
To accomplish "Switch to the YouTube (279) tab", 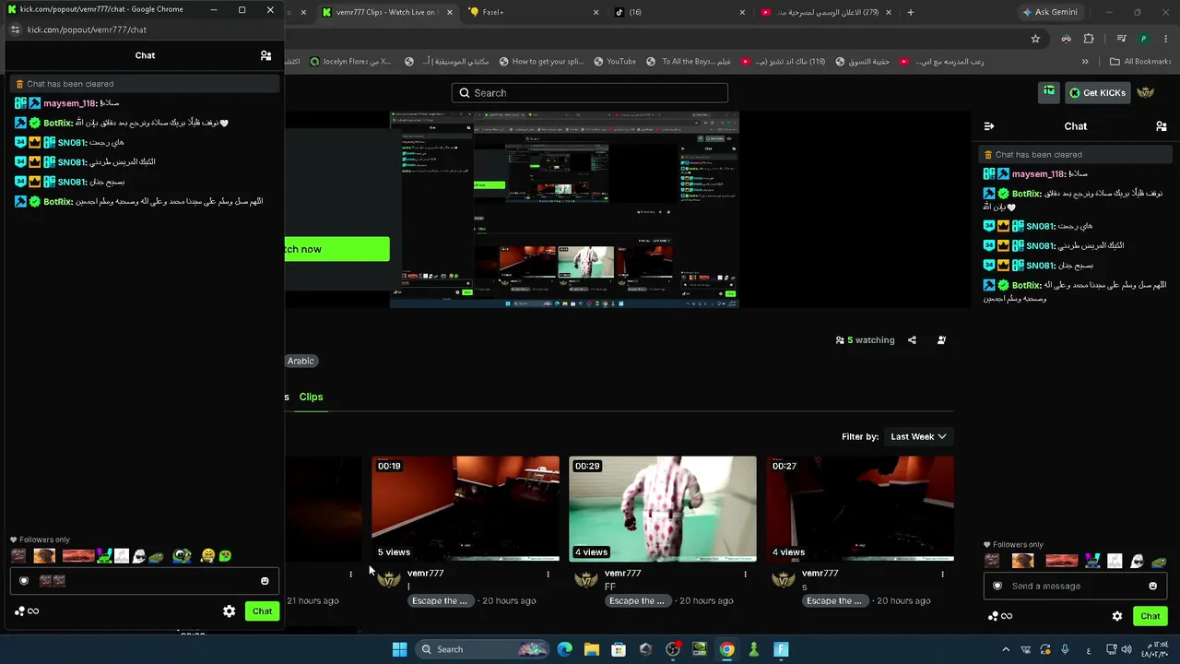I will [826, 12].
